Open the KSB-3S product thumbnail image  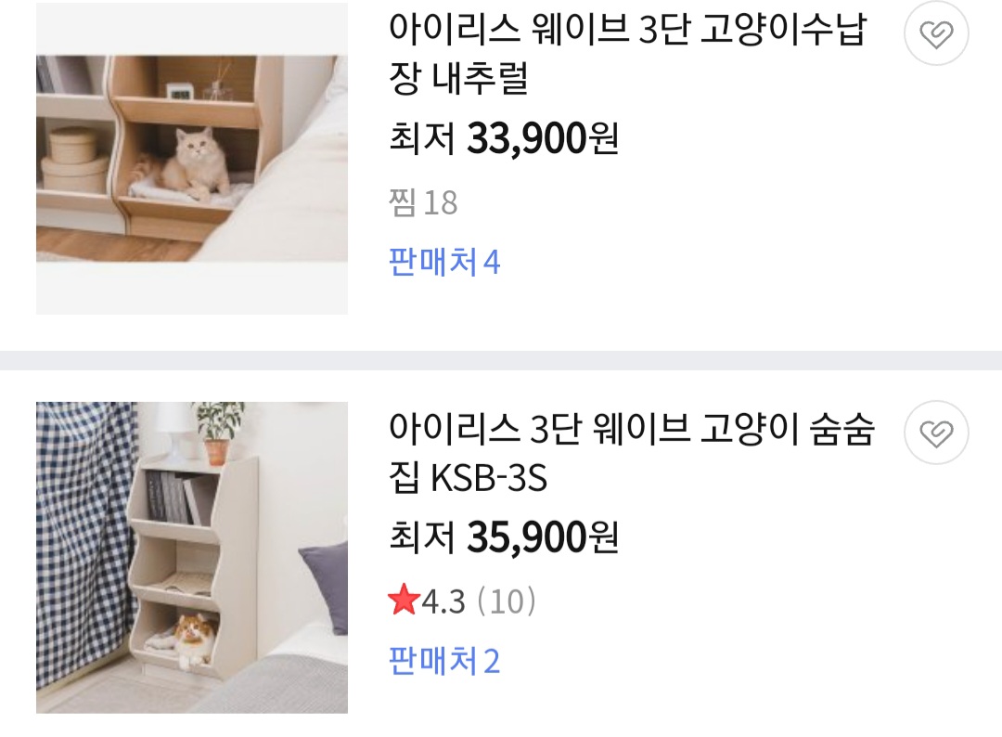point(192,557)
